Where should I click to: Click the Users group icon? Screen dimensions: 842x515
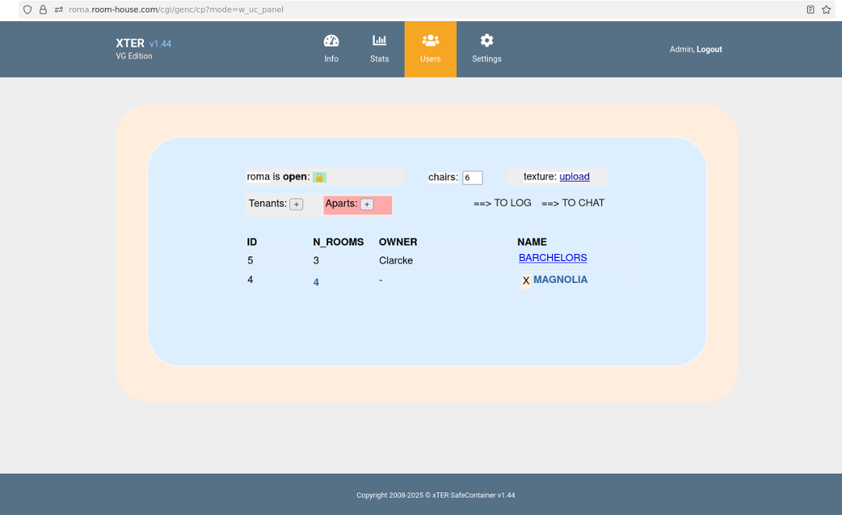(x=430, y=41)
